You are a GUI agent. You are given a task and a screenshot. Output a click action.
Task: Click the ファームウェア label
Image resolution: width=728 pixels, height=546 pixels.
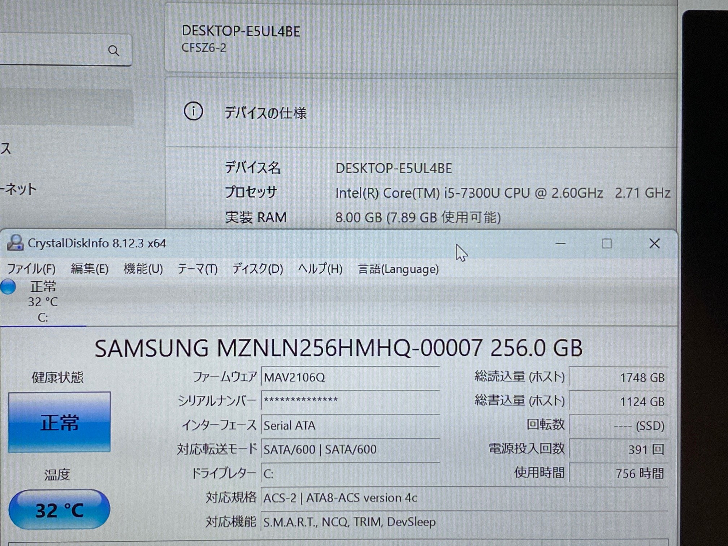pyautogui.click(x=225, y=377)
